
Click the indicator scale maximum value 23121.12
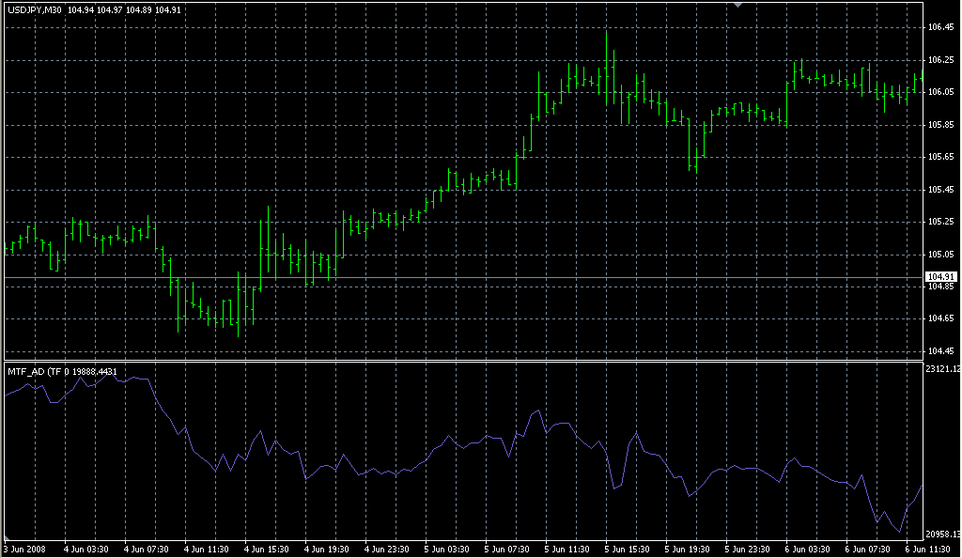click(x=942, y=369)
